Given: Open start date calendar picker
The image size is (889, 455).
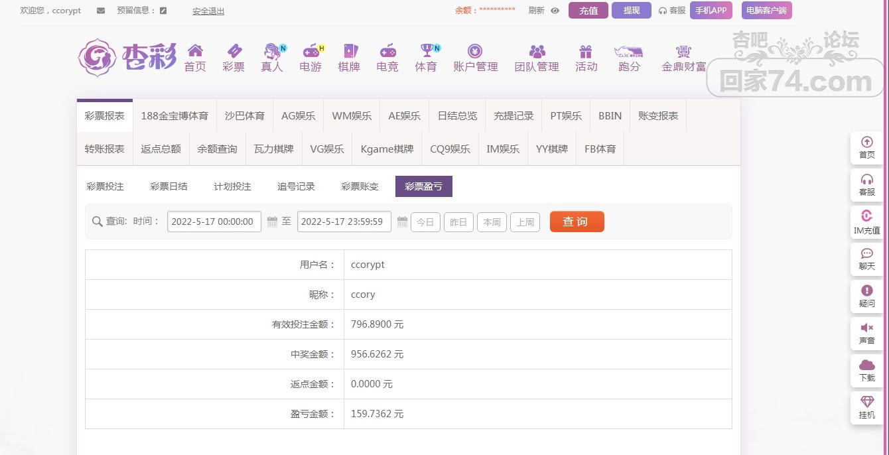Looking at the screenshot, I should click(272, 222).
